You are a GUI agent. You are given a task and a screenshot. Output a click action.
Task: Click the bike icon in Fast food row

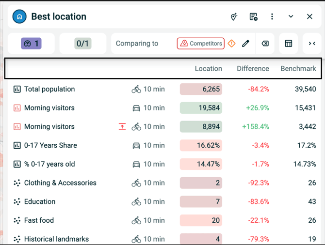(x=136, y=220)
